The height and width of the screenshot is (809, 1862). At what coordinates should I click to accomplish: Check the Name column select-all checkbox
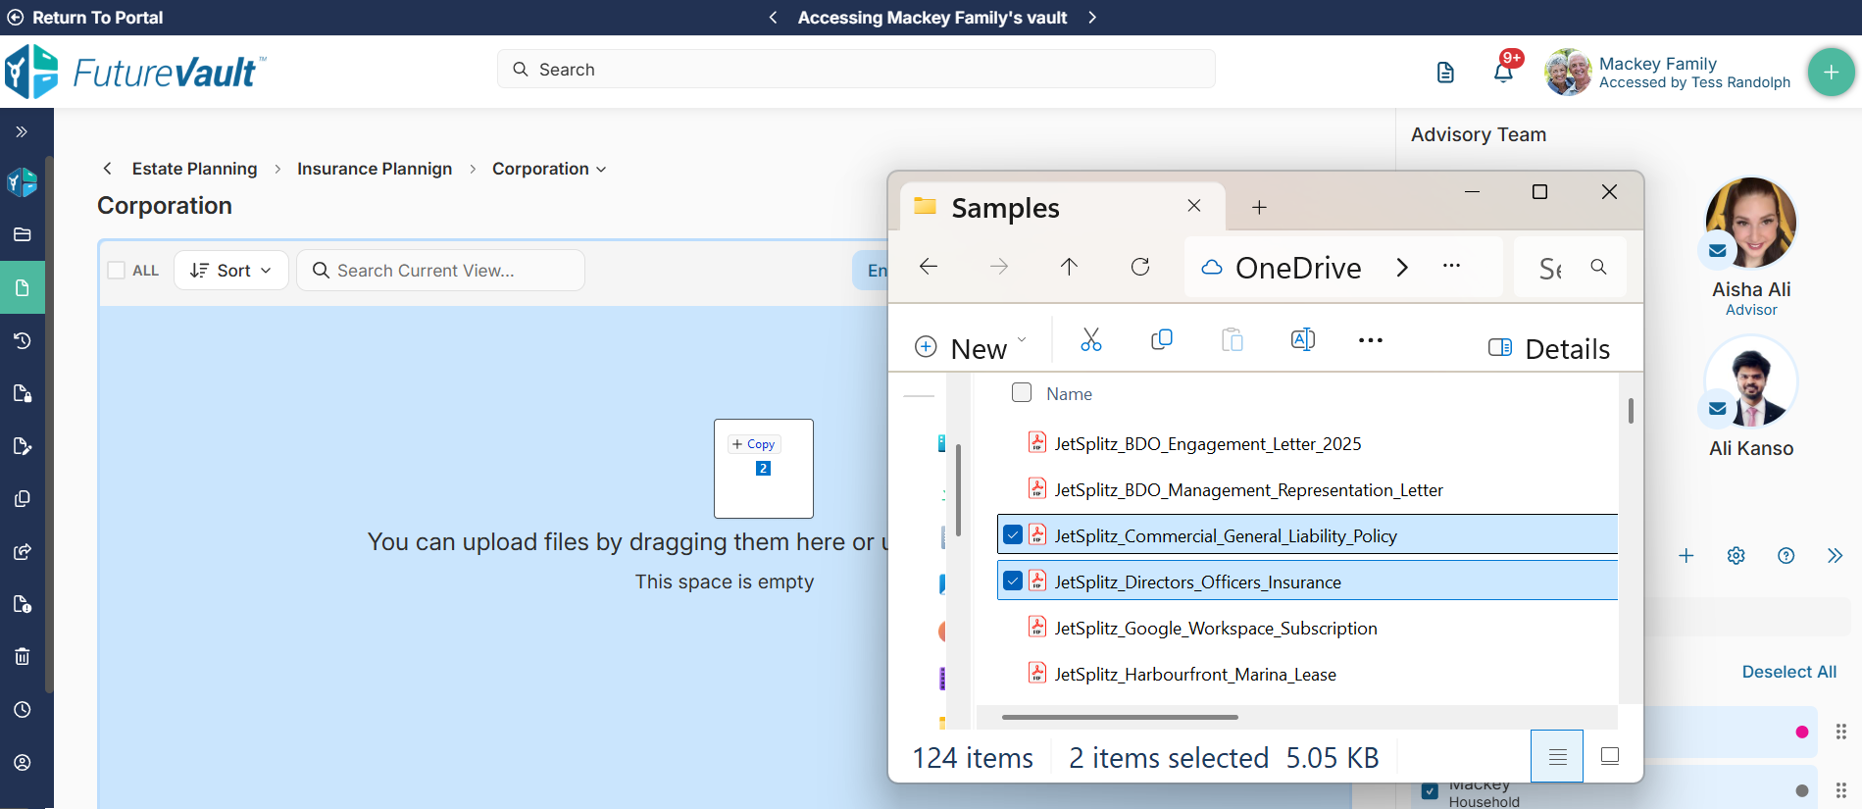tap(1022, 392)
